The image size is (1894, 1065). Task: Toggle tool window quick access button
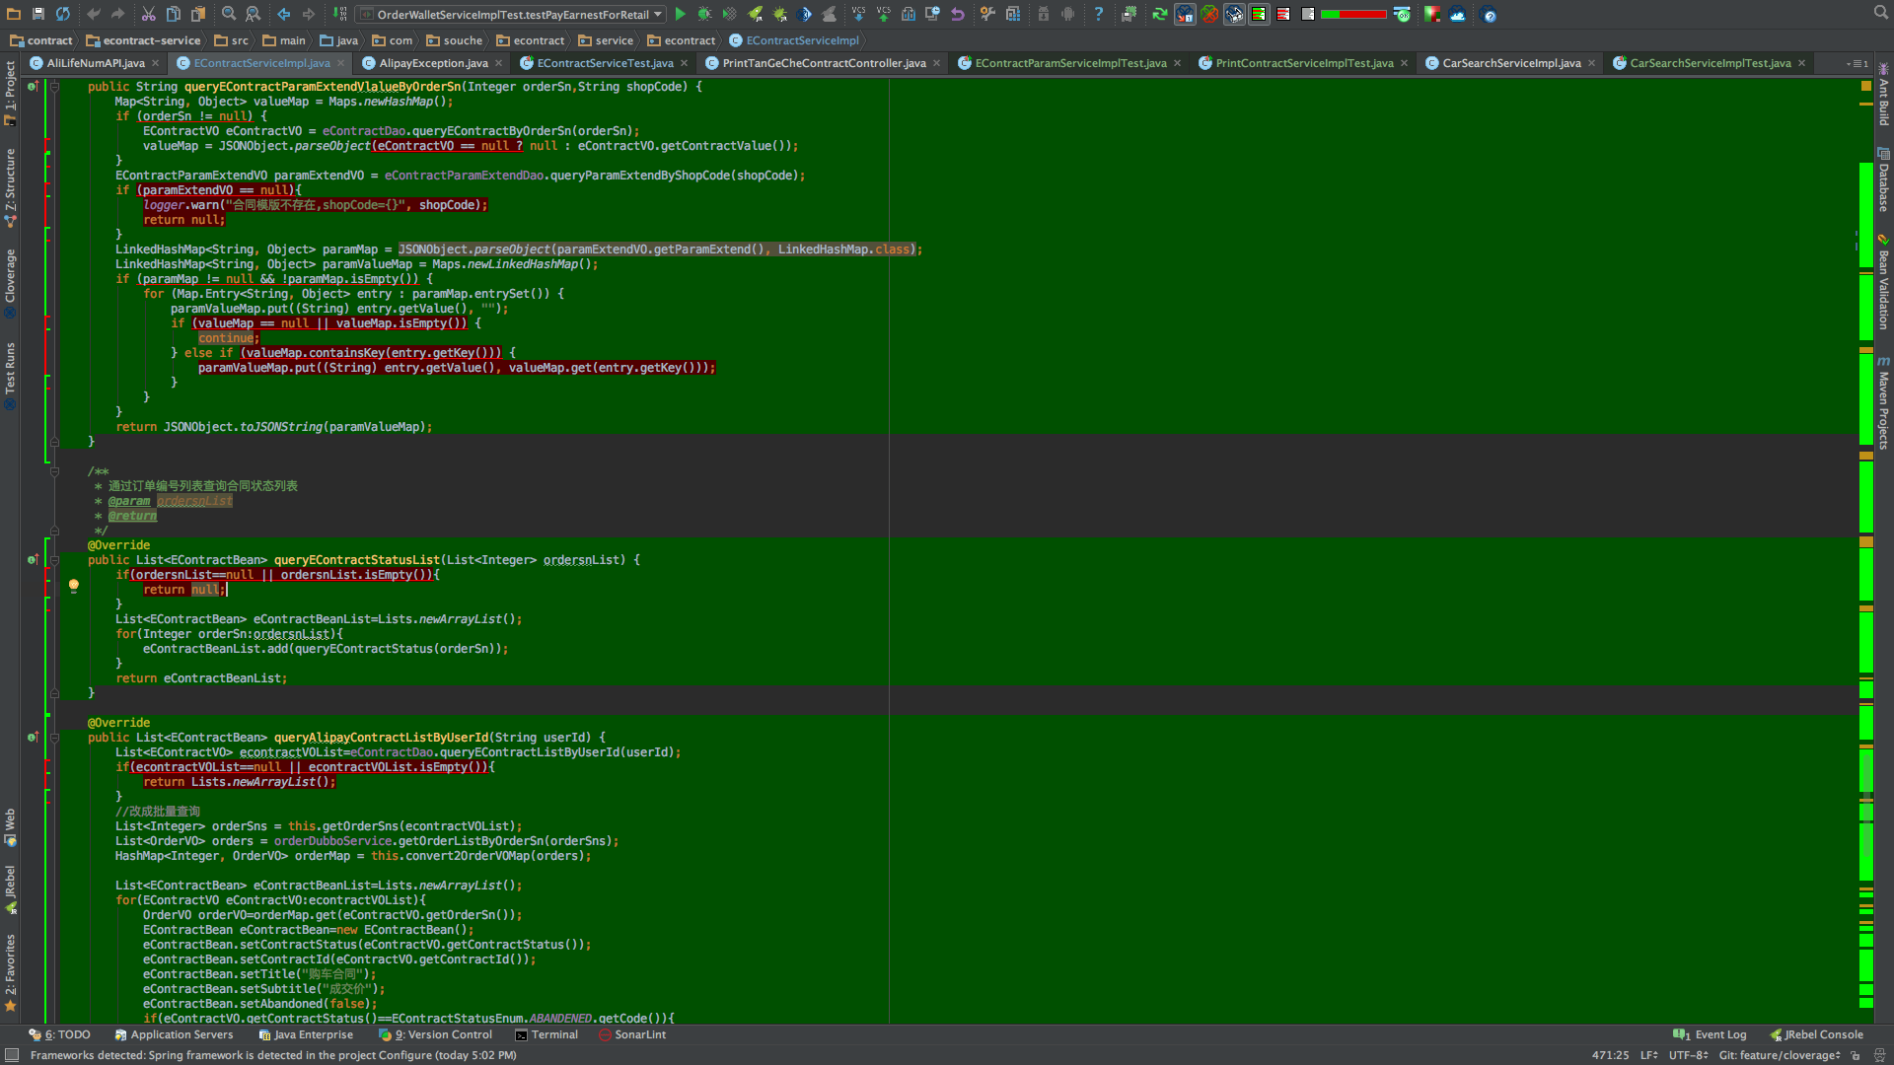tap(12, 1055)
